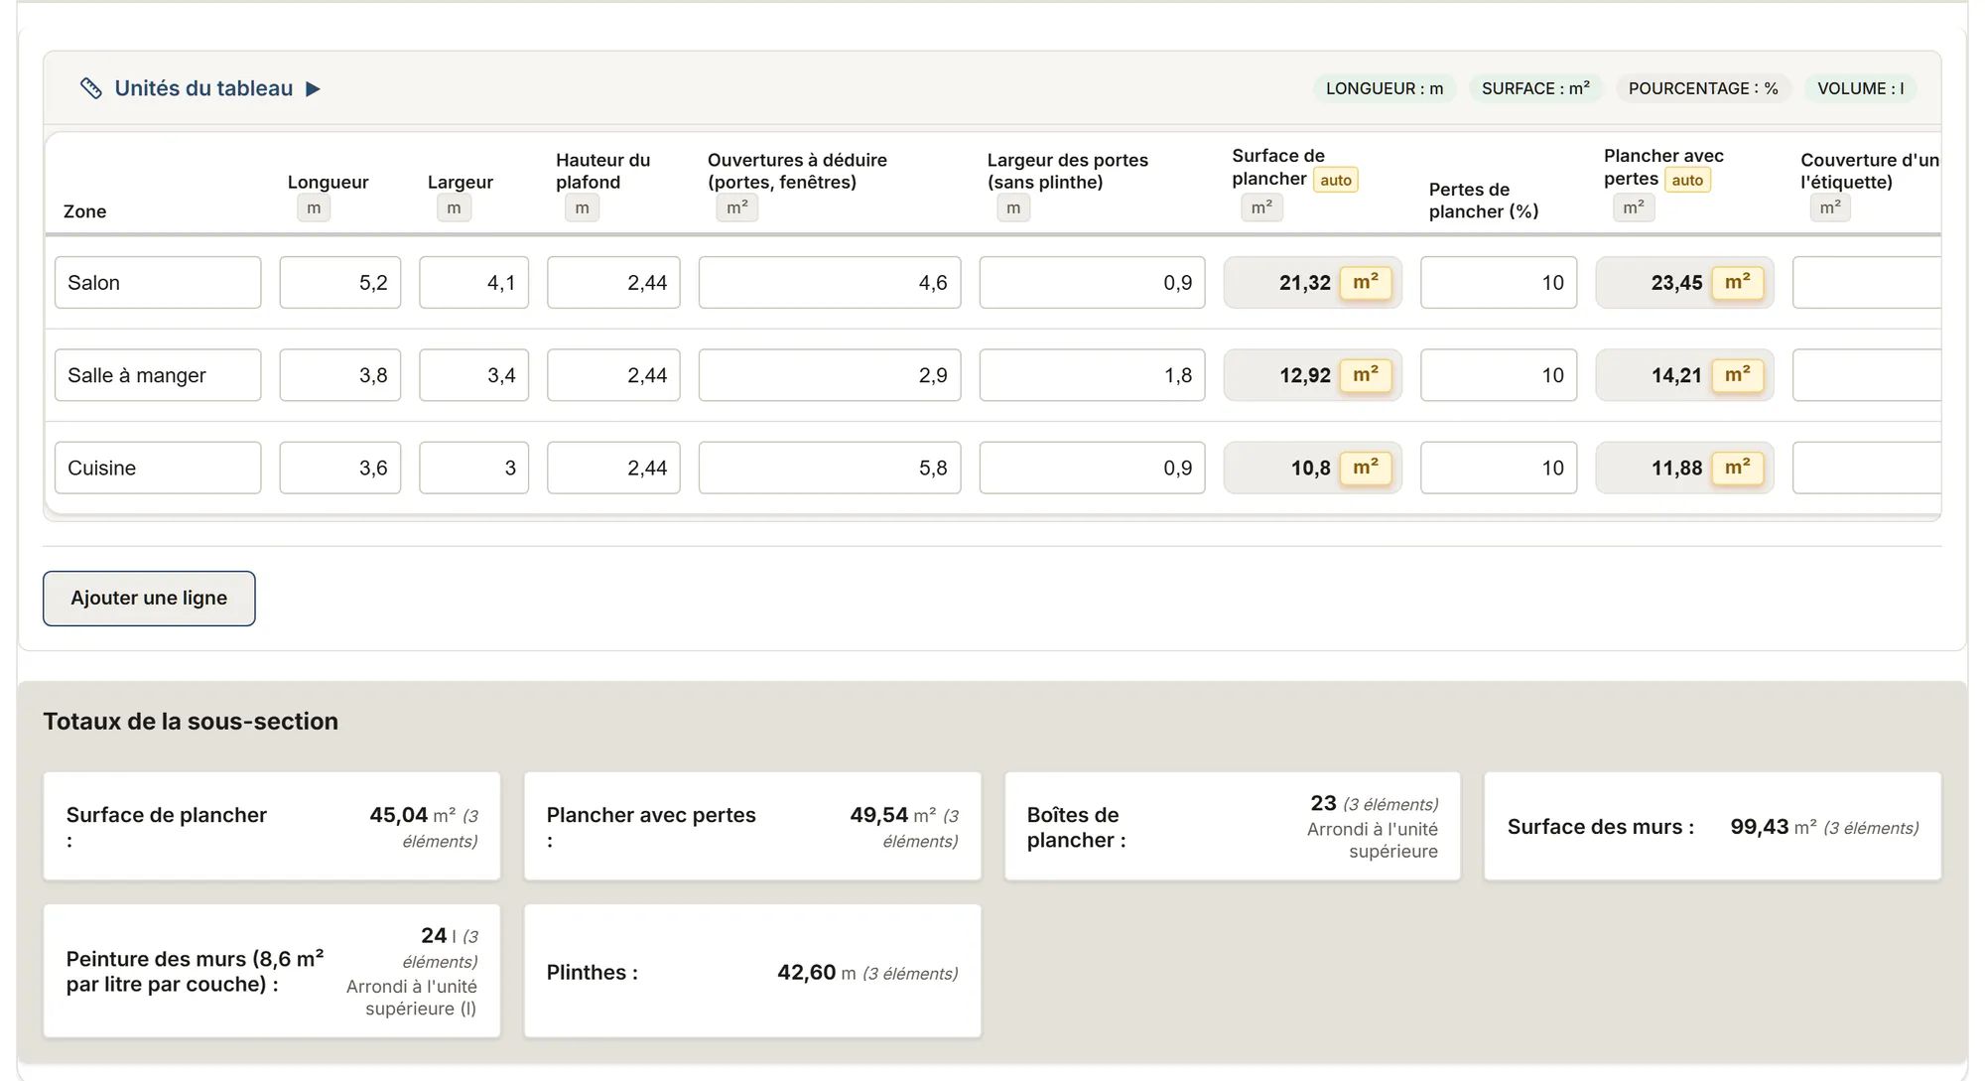Click the Zone column header
This screenshot has width=1985, height=1081.
point(84,211)
